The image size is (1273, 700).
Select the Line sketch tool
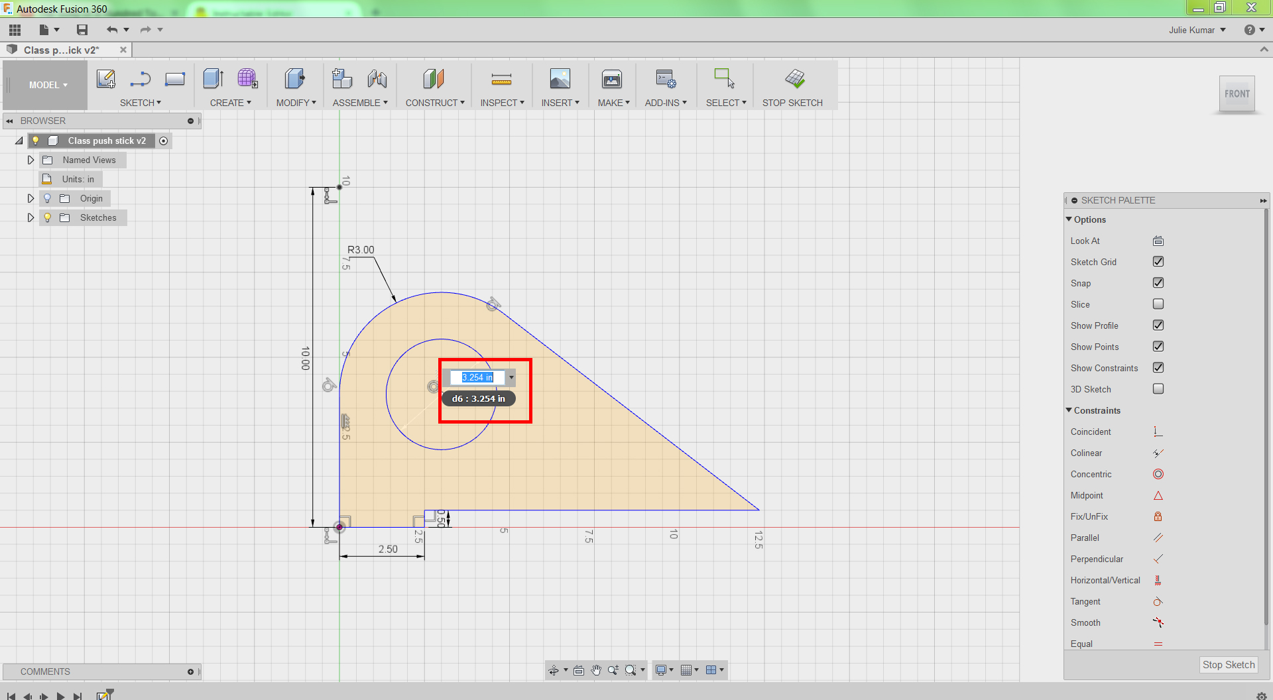pyautogui.click(x=140, y=79)
